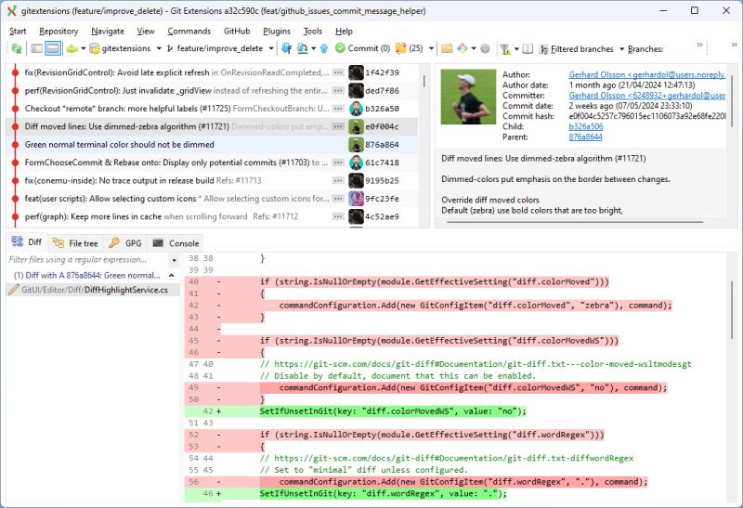Click the blue stash-changes arrow icon

(286, 48)
